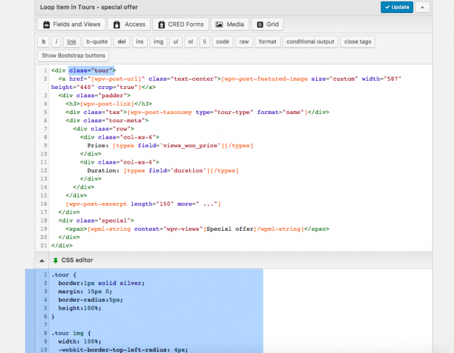Click the close tags button
Image resolution: width=454 pixels, height=353 pixels.
pos(358,41)
